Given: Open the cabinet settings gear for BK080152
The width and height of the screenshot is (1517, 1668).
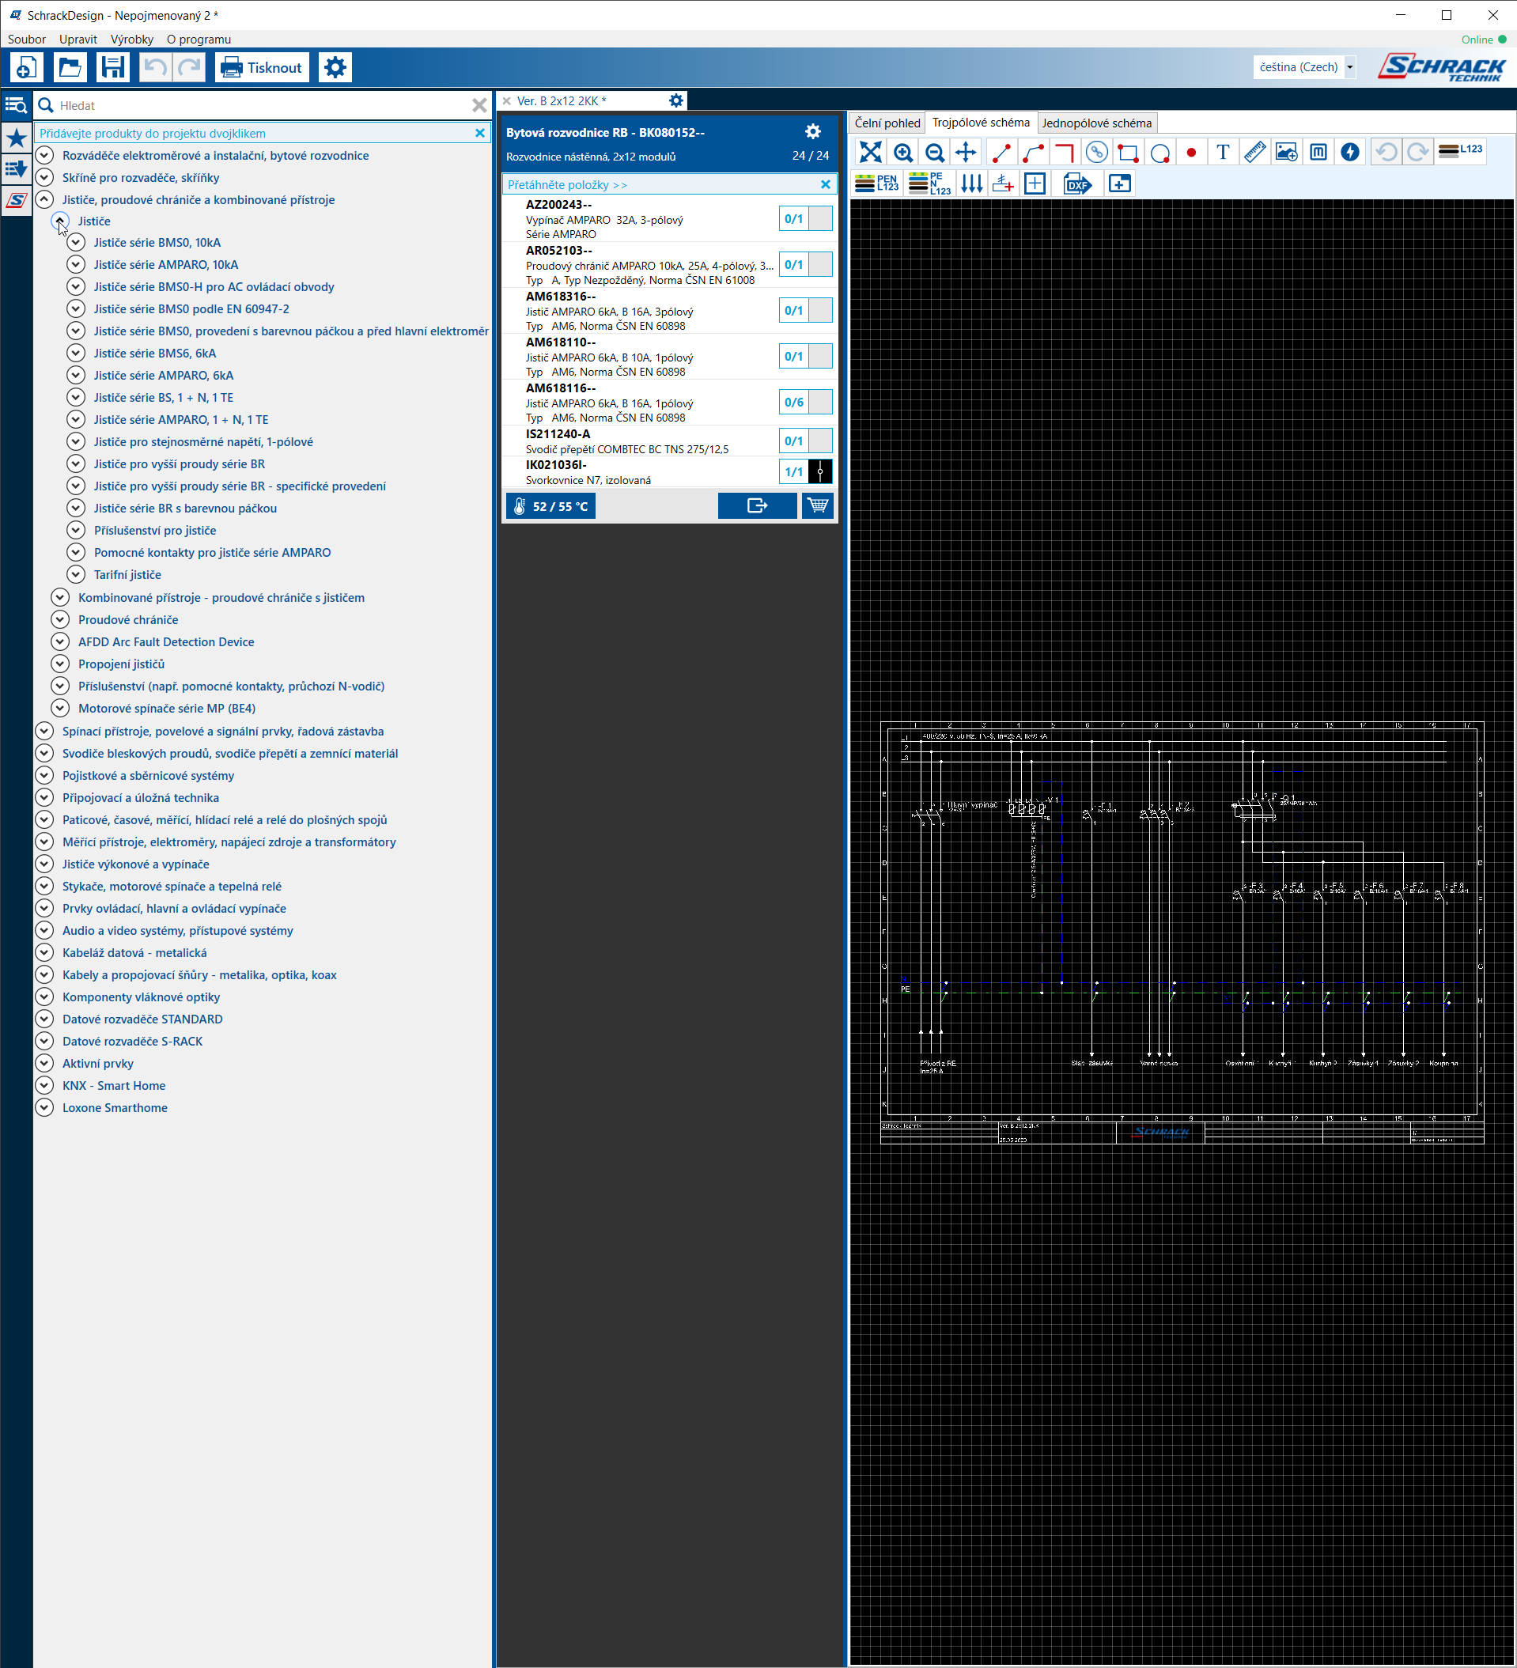Looking at the screenshot, I should point(813,132).
